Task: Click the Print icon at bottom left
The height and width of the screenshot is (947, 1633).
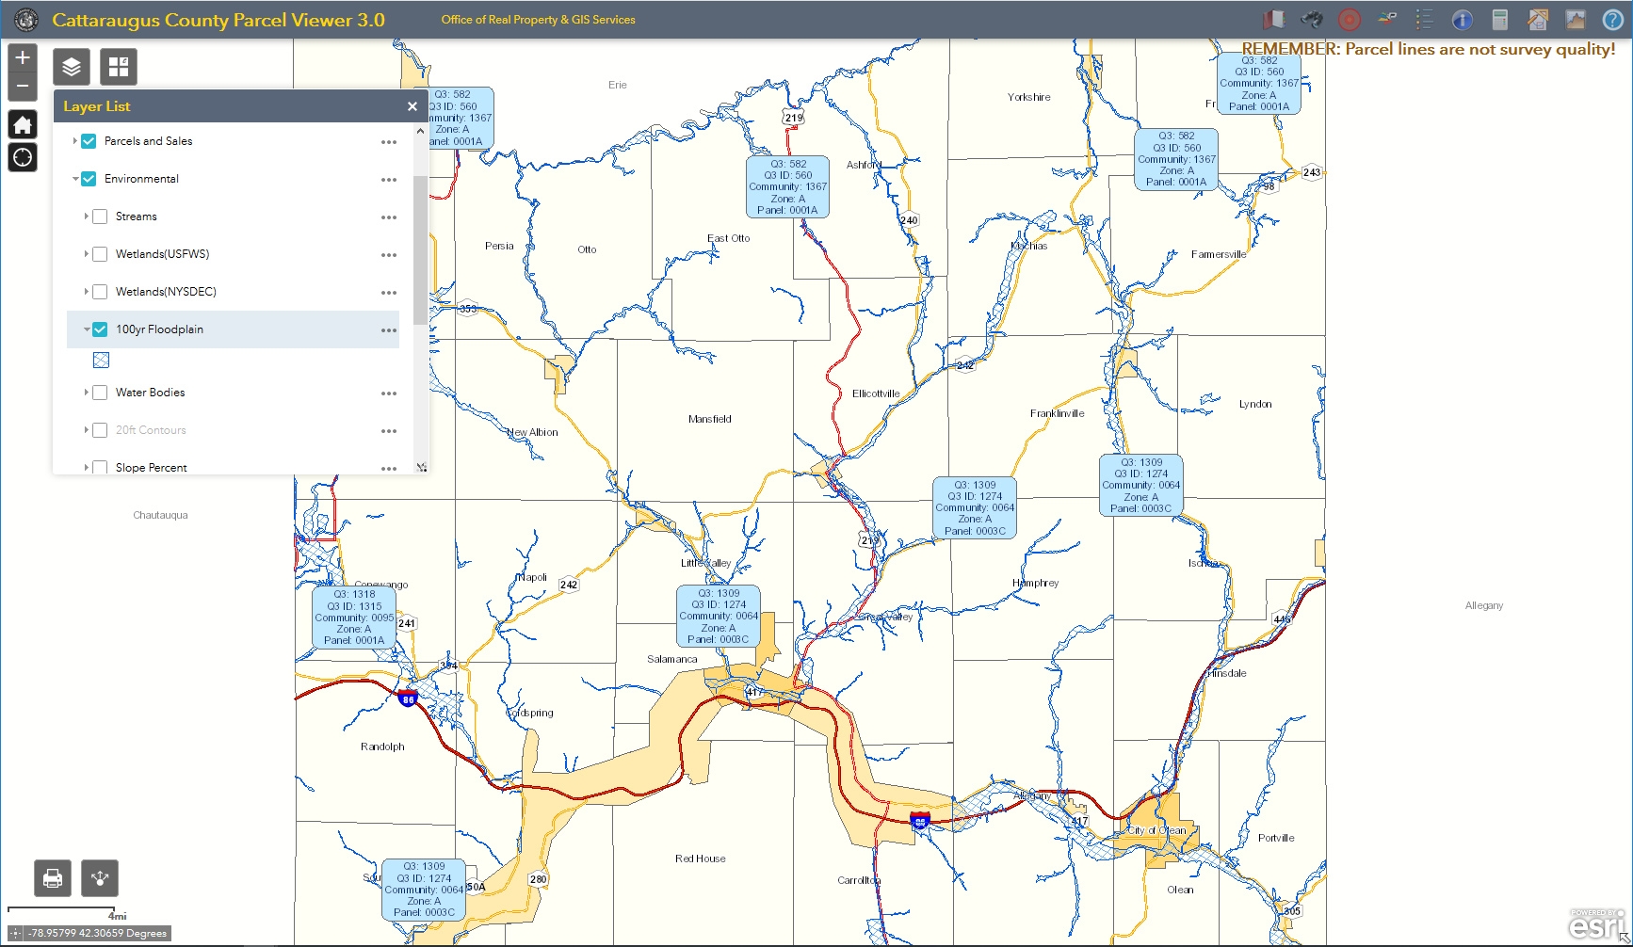Action: point(52,877)
